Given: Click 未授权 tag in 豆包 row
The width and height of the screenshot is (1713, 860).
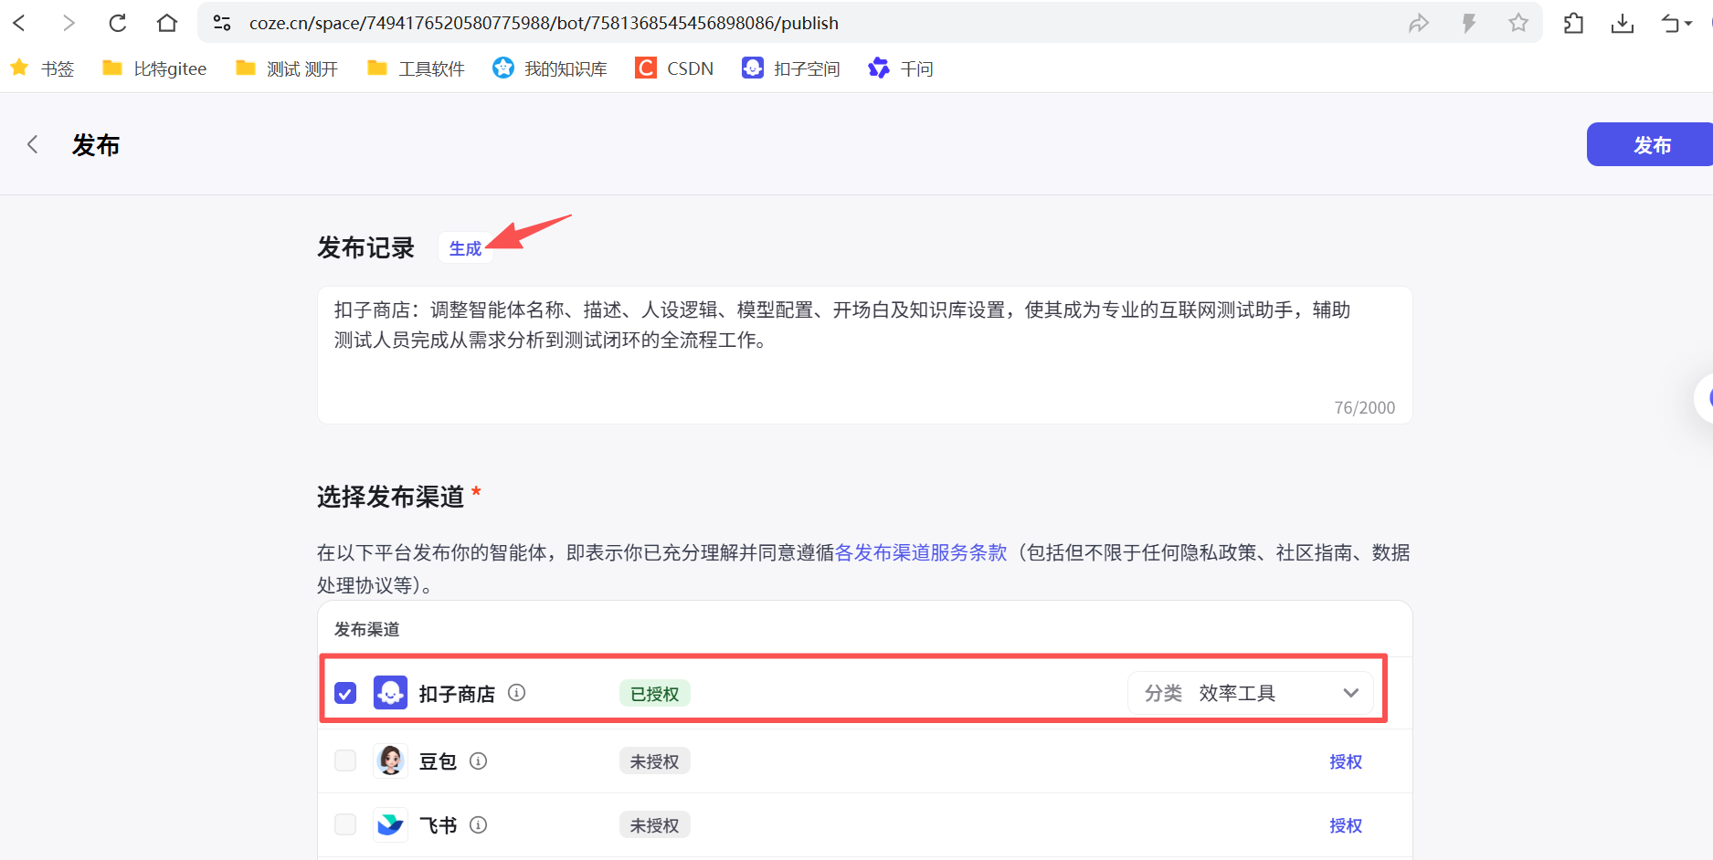Looking at the screenshot, I should tap(655, 761).
